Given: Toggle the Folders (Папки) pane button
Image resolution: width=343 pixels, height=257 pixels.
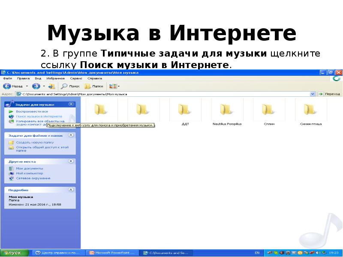Looking at the screenshot, I should (93, 87).
